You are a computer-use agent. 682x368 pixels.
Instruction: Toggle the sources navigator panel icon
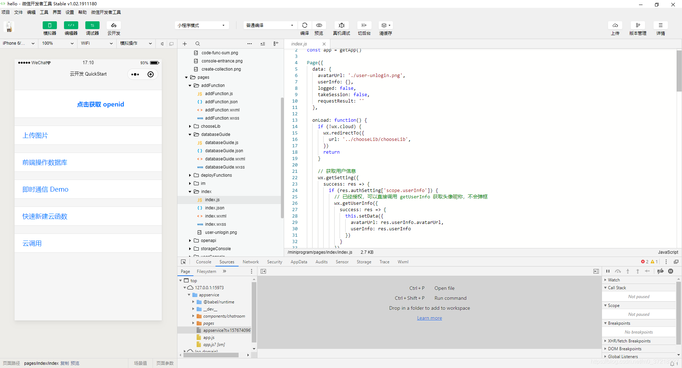tap(263, 271)
